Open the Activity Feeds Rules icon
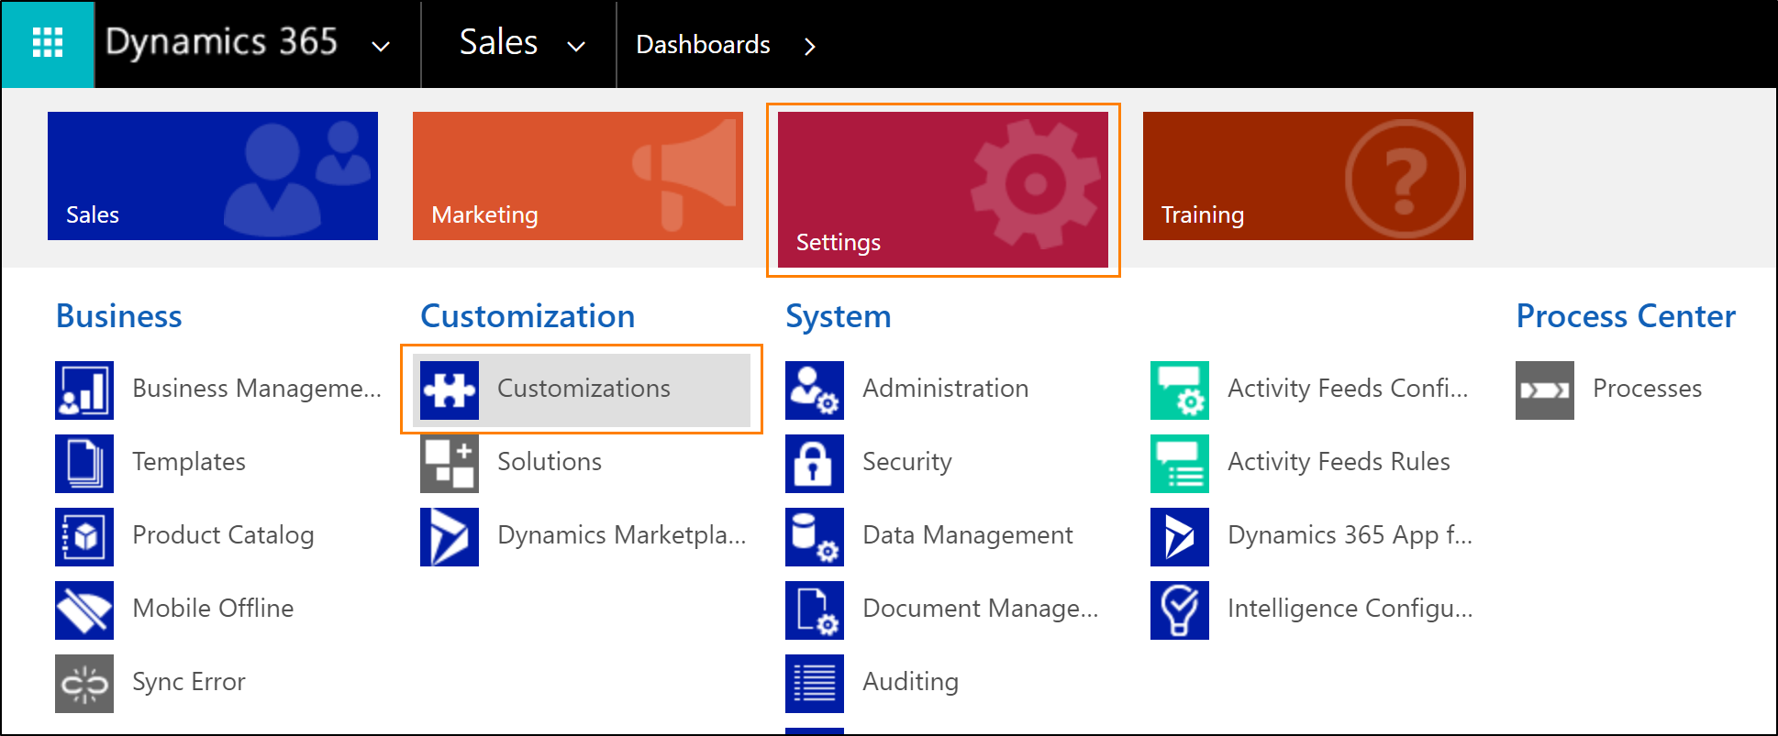The image size is (1778, 736). [1180, 463]
